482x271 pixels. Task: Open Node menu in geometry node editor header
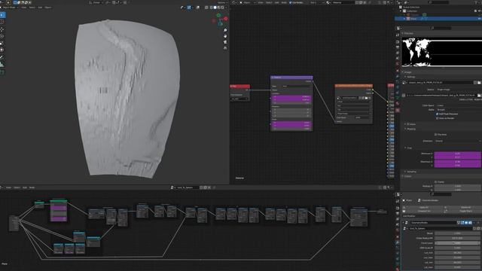[32, 187]
